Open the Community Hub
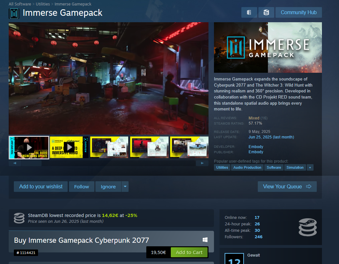This screenshot has height=264, width=339. 299,13
